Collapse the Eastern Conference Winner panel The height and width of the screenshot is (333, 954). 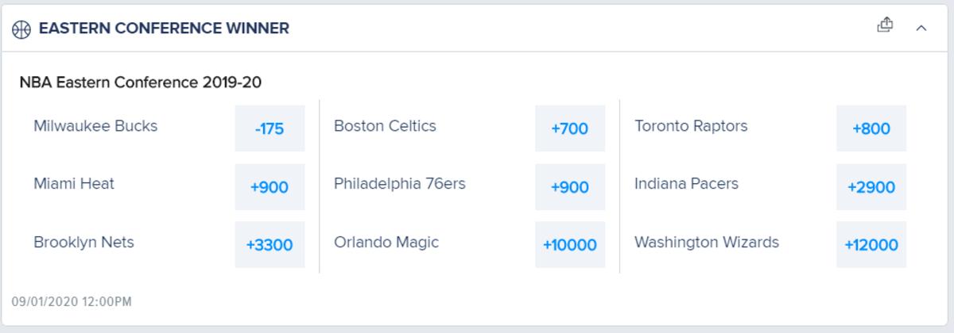point(921,29)
